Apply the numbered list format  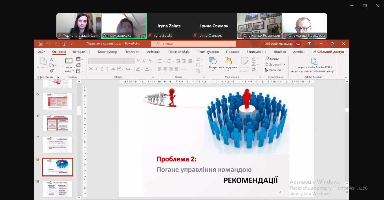(169, 61)
